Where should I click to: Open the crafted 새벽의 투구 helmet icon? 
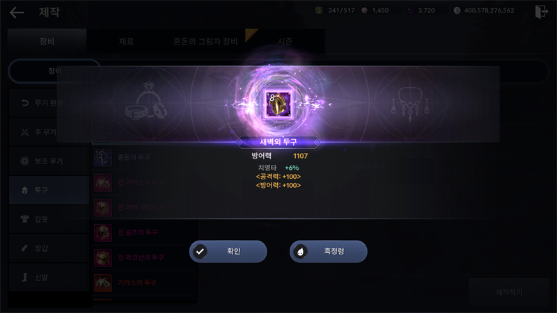279,104
